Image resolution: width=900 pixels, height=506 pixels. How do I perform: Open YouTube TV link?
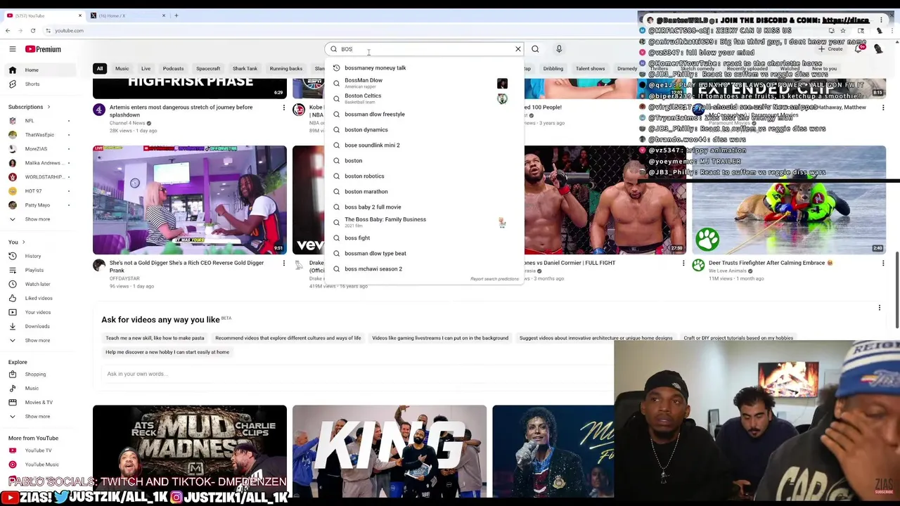(x=39, y=450)
